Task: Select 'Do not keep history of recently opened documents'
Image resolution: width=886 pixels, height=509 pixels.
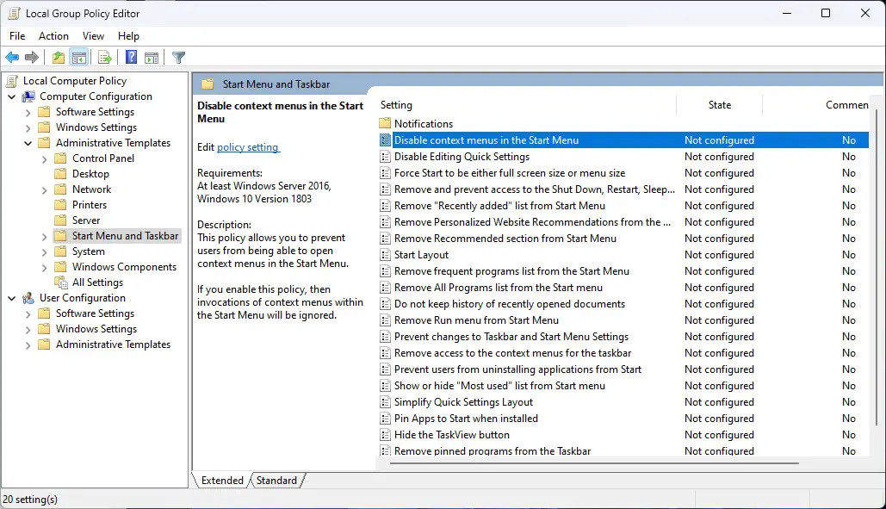Action: point(623,304)
